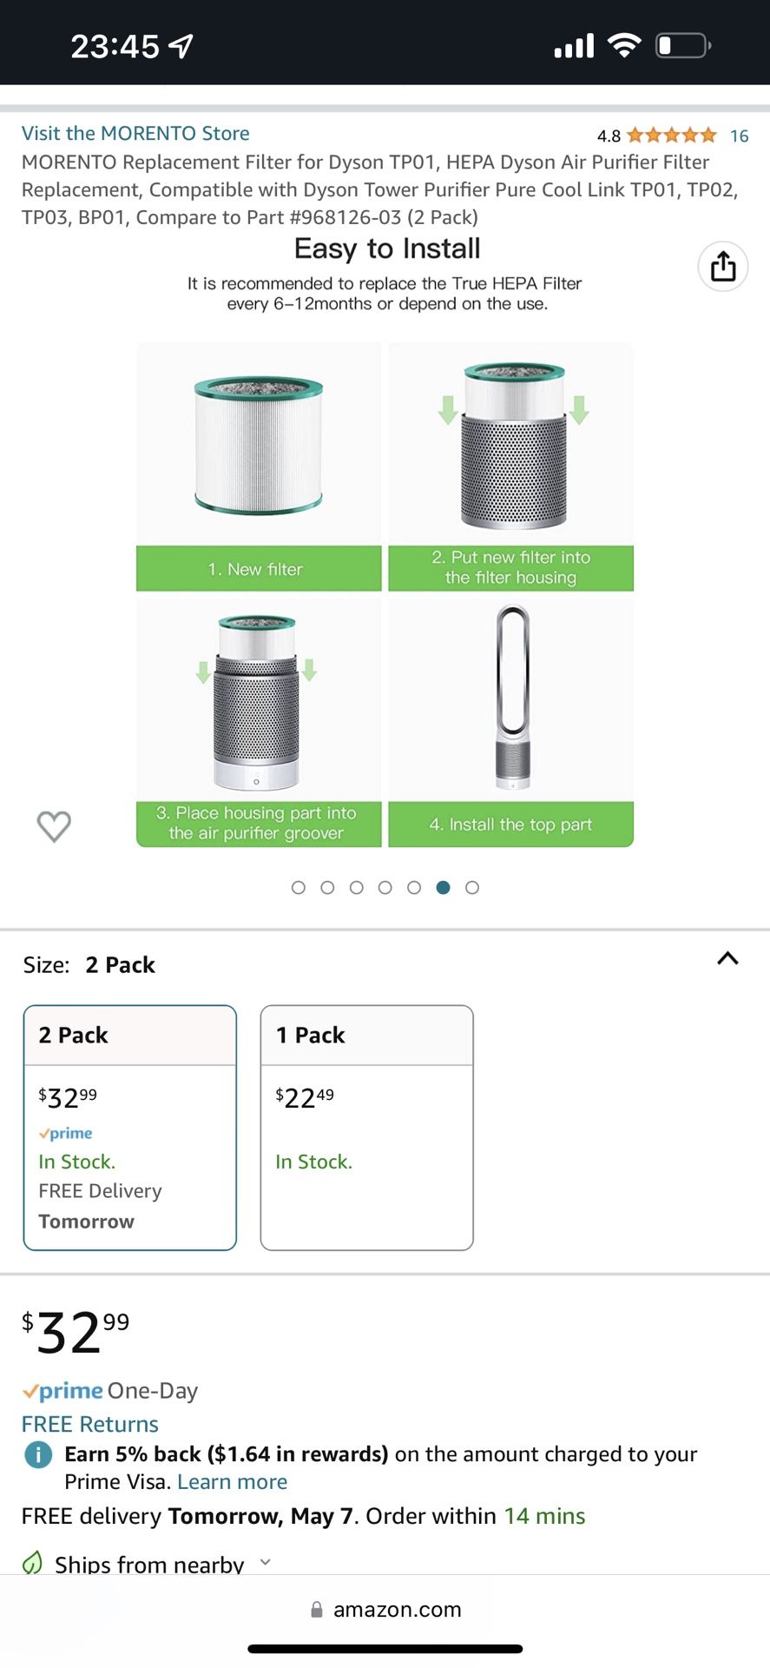Screen dimensions: 770x1668
Task: Tap the 16 ratings count link
Action: [738, 136]
